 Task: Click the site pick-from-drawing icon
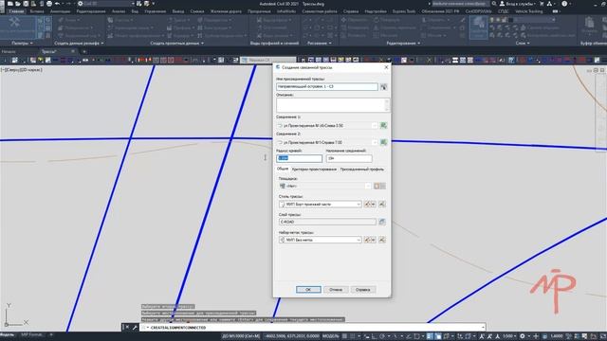(379, 187)
